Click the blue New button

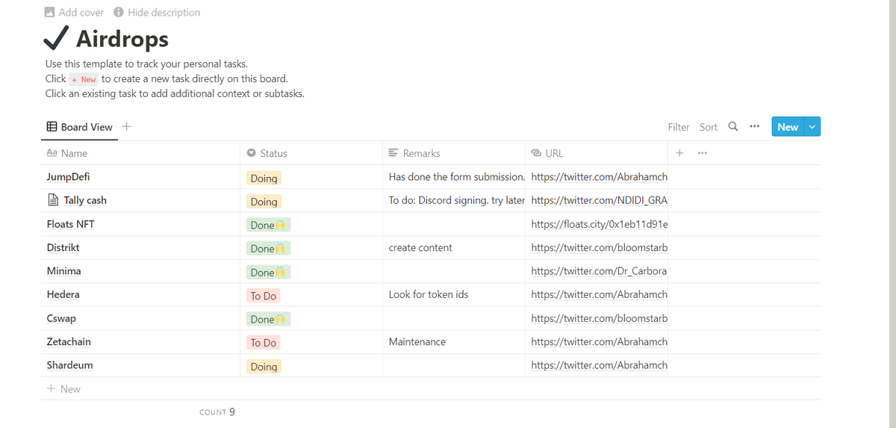point(788,127)
